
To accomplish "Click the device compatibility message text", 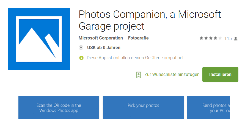I will 135,58.
